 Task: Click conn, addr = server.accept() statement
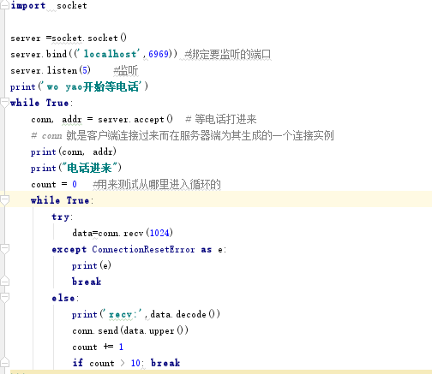(x=102, y=119)
